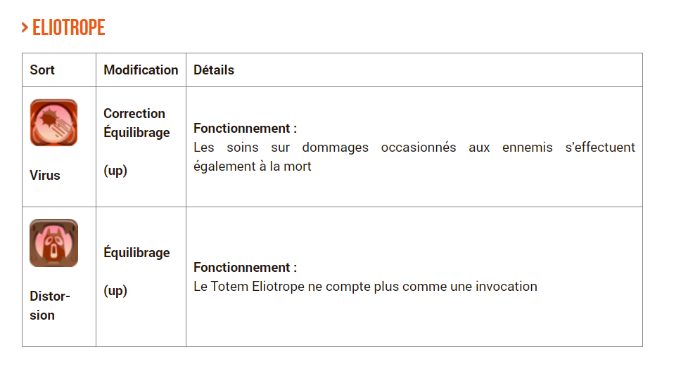This screenshot has width=681, height=385.
Task: Click the (up) label in Distorsion row
Action: click(115, 290)
